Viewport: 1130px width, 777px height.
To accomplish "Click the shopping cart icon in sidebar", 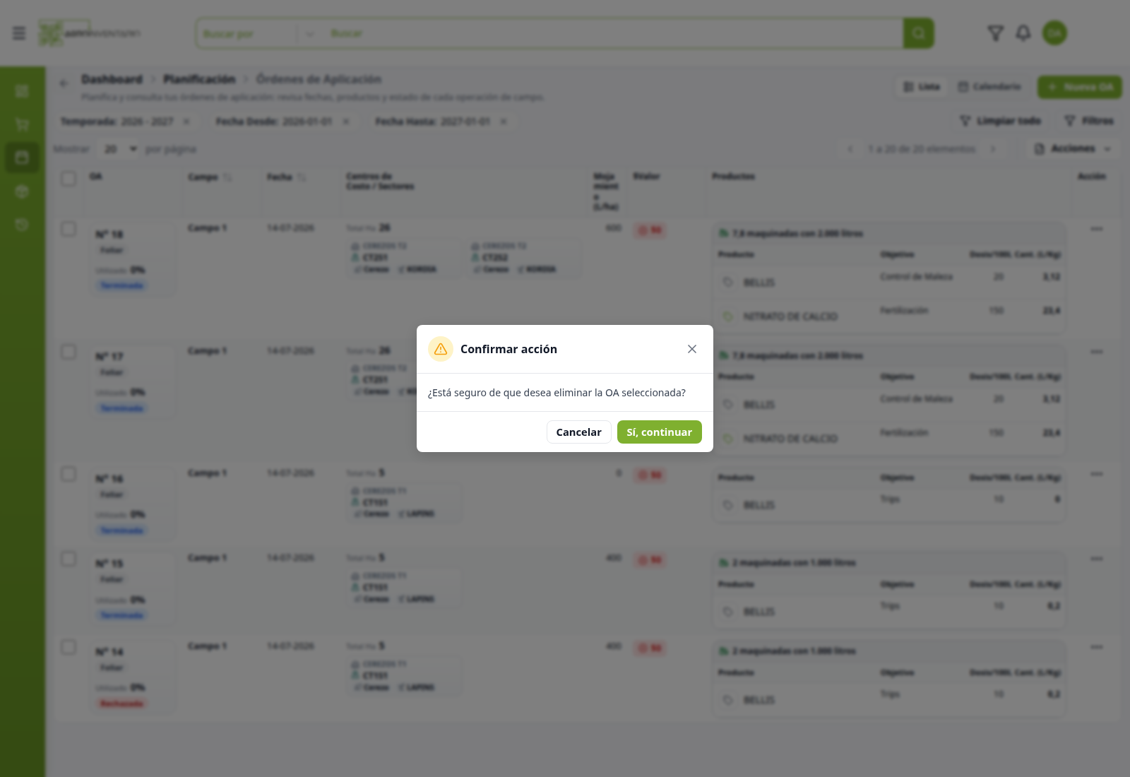I will point(22,124).
